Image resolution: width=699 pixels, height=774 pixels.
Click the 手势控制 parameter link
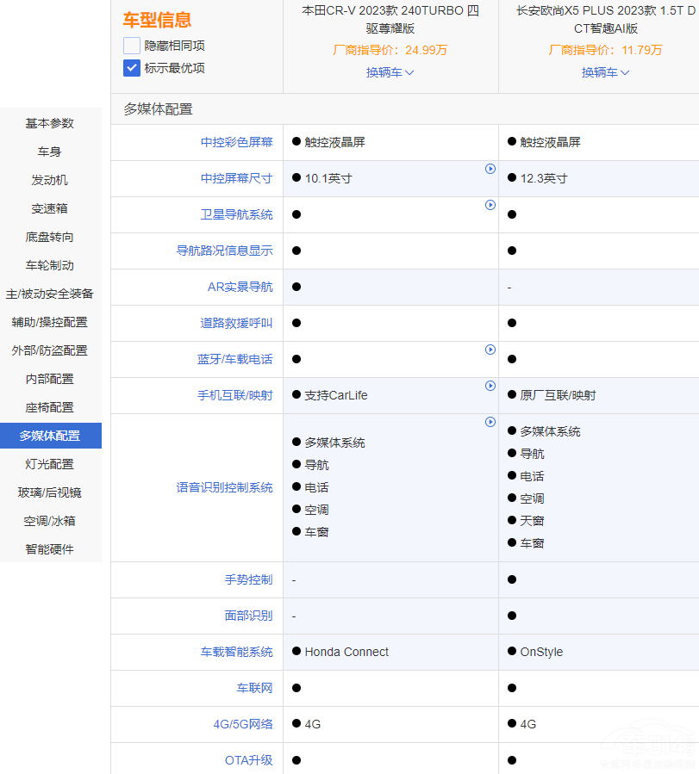point(248,579)
